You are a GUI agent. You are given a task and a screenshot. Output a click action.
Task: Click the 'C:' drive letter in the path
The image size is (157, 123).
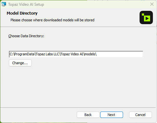[x=11, y=54]
